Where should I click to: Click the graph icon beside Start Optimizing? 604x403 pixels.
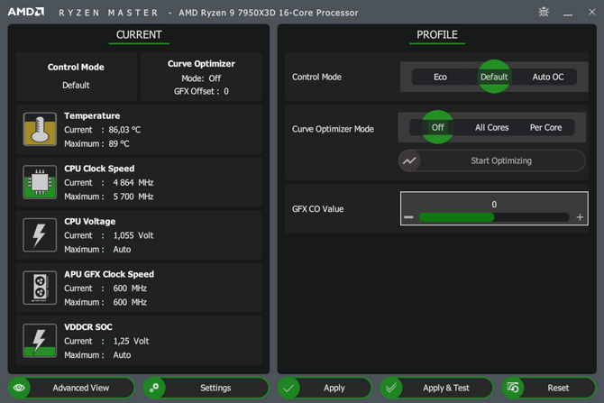click(x=409, y=160)
